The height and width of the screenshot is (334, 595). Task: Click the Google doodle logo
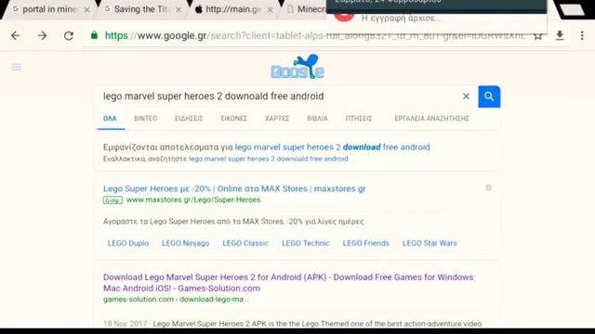(297, 67)
